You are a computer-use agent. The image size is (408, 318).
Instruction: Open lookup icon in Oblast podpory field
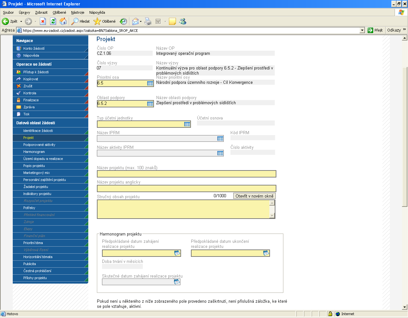(150, 104)
